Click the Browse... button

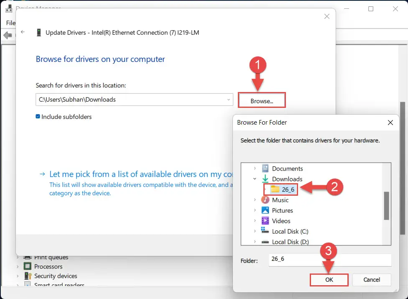(262, 100)
